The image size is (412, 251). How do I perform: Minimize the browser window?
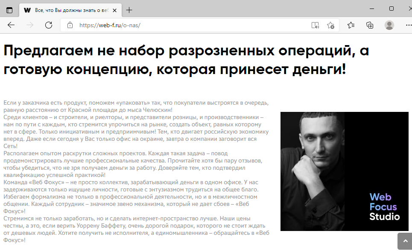click(372, 9)
